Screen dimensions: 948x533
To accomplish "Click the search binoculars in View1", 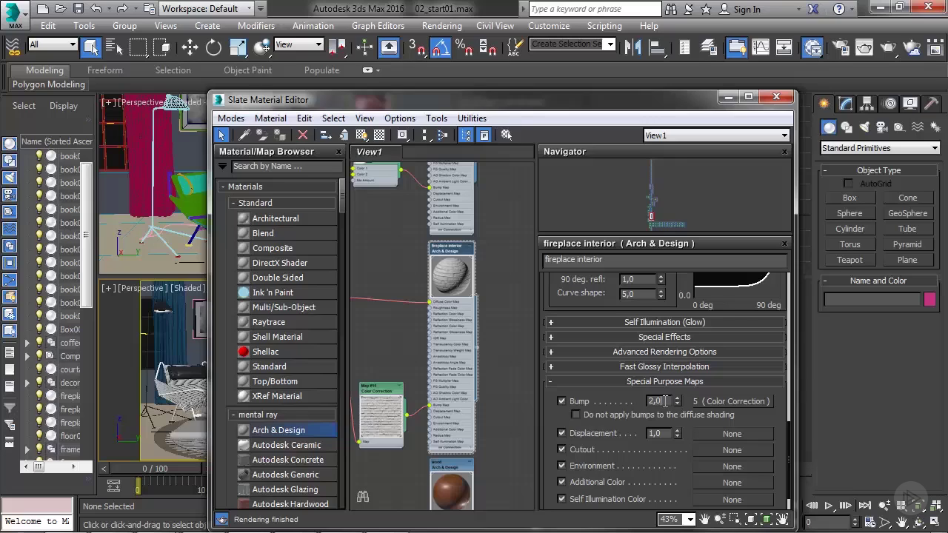I will 363,497.
